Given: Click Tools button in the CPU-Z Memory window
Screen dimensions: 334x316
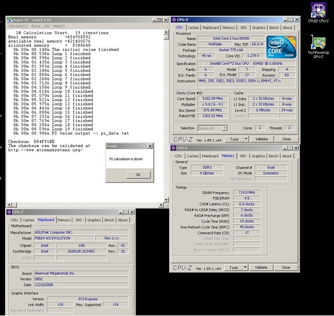Looking at the screenshot, I should pyautogui.click(x=233, y=267).
